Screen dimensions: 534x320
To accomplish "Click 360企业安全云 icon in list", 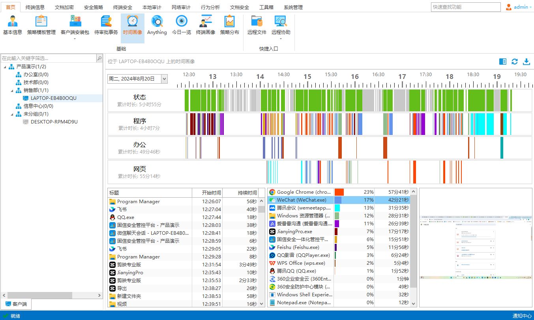I will pos(272,279).
